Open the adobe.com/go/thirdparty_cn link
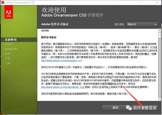Viewport: 162px width, 115px height. [62, 87]
